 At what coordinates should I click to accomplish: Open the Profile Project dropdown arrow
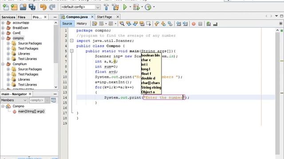[154, 7]
